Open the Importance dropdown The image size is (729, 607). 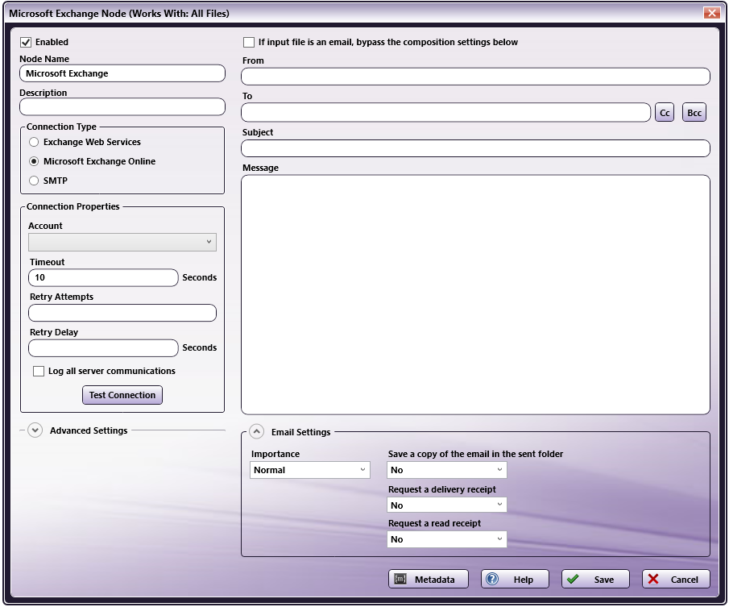(x=310, y=470)
